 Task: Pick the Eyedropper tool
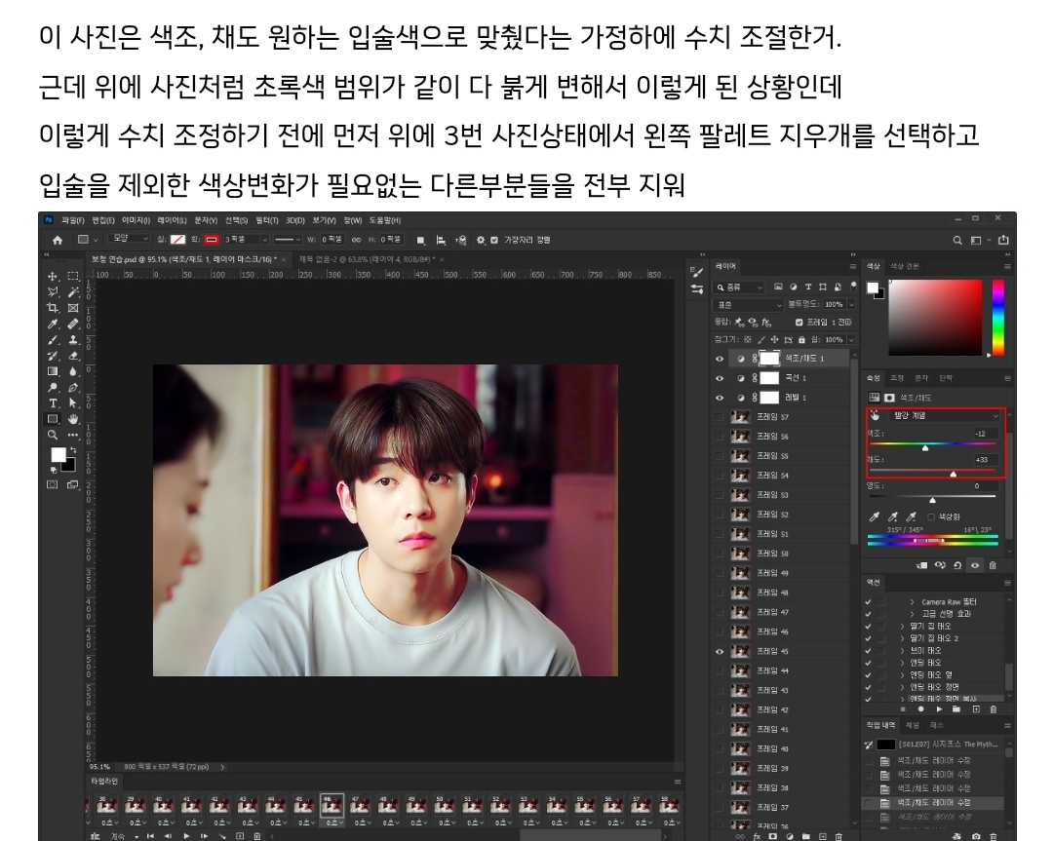point(53,324)
